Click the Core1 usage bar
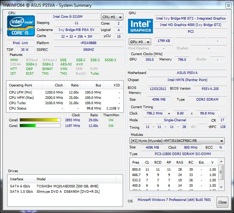Screen dimensions: 234x213 coord(40,126)
